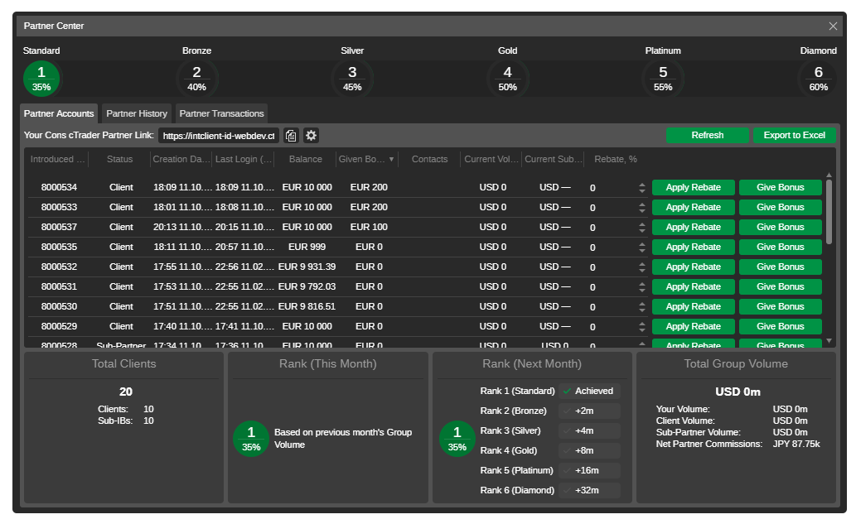
Task: Click the accounts table vertical scrollbar thumb
Action: (829, 212)
